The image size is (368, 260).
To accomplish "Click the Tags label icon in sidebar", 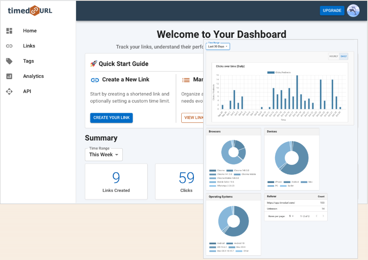I will [9, 61].
